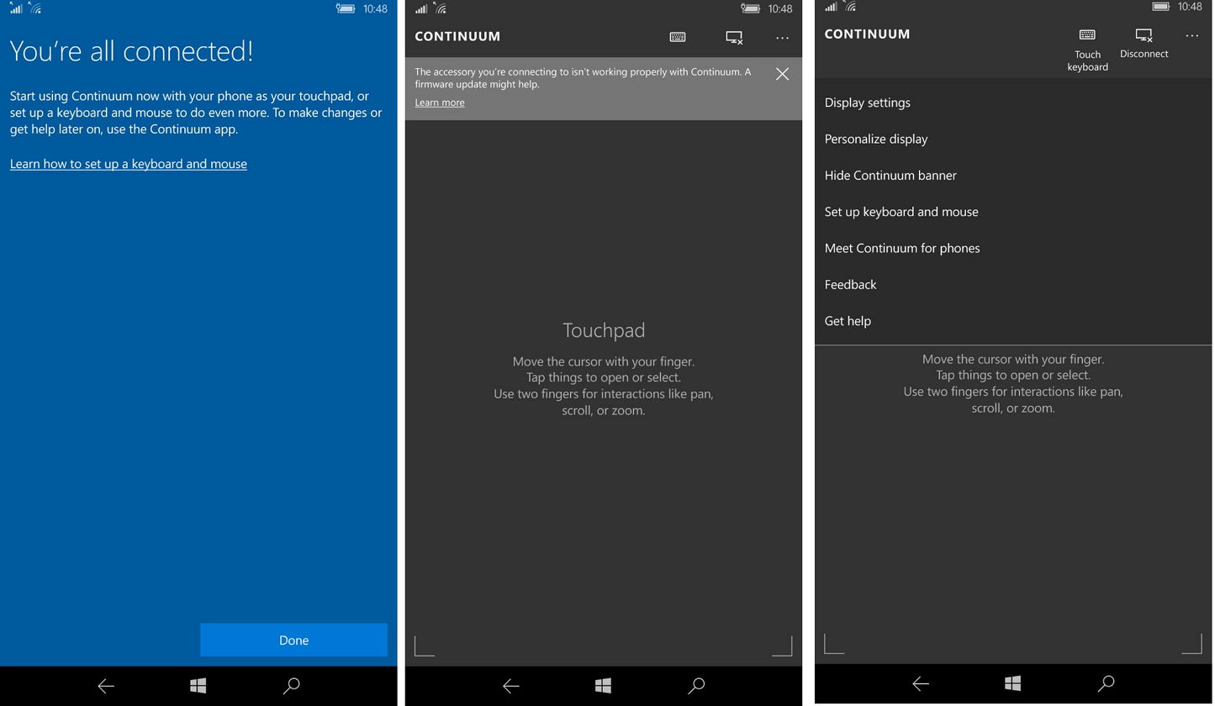Viewport: 1215px width, 706px height.
Task: Tap CONTINUUM title on the middle screen
Action: pos(457,36)
